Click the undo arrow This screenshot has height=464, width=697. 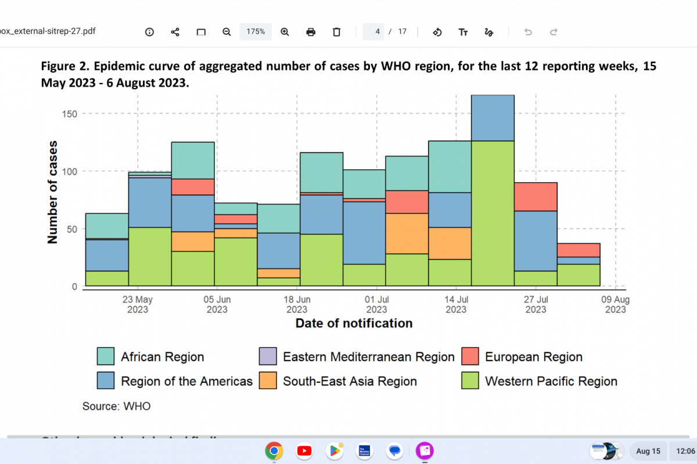528,32
